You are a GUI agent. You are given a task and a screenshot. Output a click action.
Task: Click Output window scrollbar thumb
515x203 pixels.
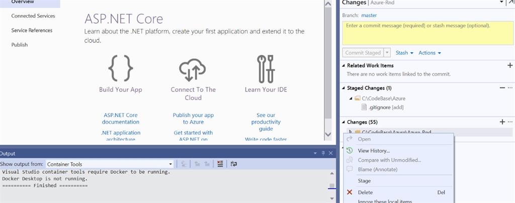click(x=332, y=185)
